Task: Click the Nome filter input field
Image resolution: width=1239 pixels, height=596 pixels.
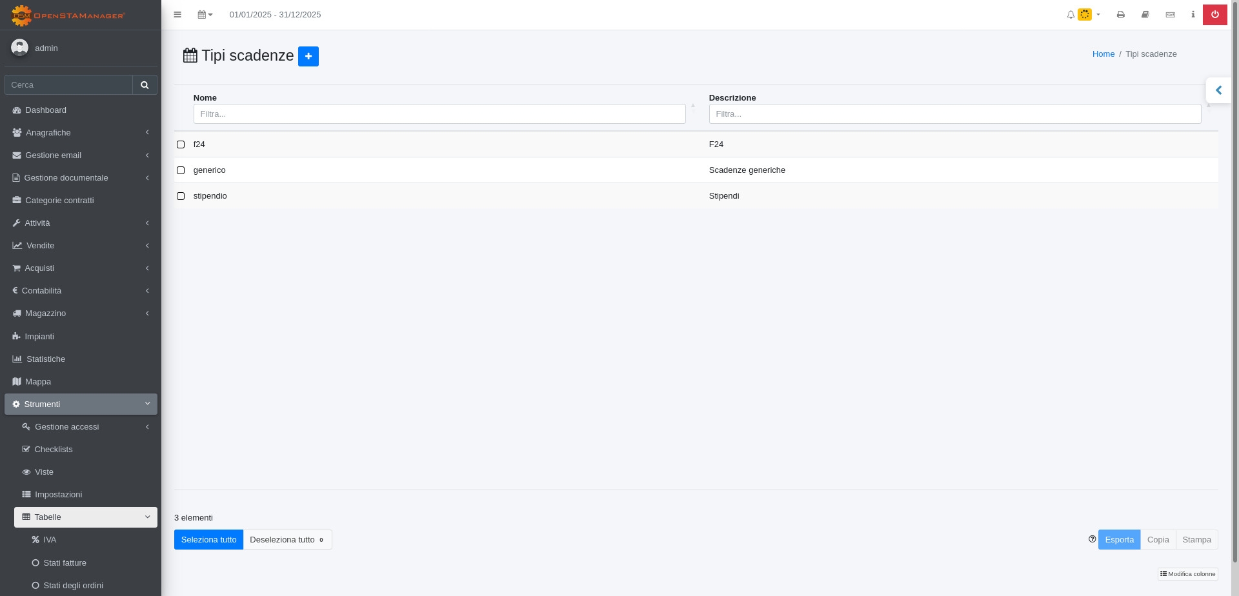Action: (439, 114)
